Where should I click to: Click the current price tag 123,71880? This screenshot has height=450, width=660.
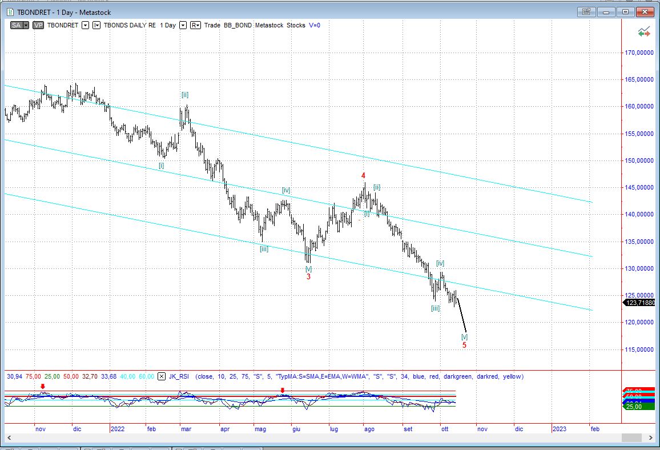639,303
